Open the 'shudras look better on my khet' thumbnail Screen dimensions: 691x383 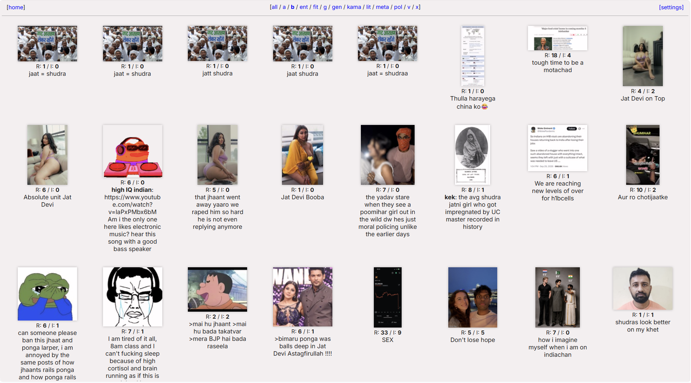[642, 288]
